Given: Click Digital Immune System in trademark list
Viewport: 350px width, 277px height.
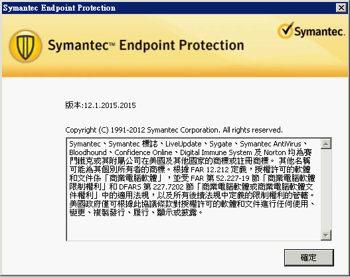Looking at the screenshot, I should (x=216, y=152).
